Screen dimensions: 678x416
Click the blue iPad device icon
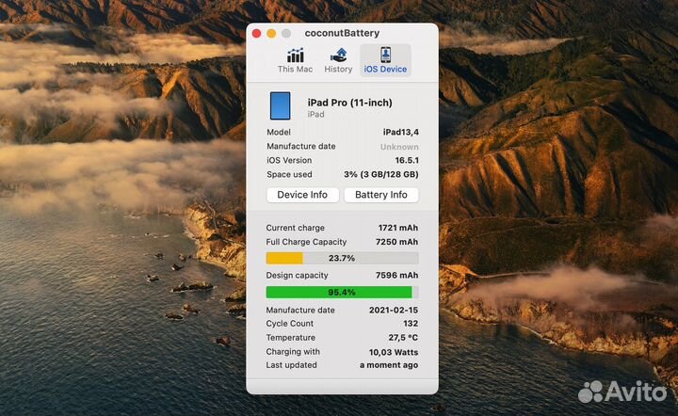point(280,105)
